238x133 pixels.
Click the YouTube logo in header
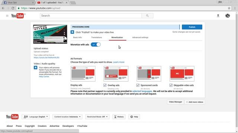coord(17,16)
